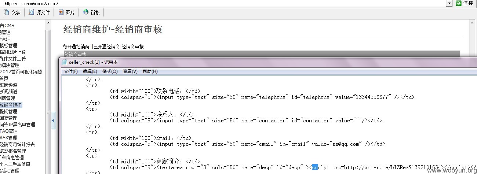Open 格式(O) menu in Notepad

click(x=110, y=71)
